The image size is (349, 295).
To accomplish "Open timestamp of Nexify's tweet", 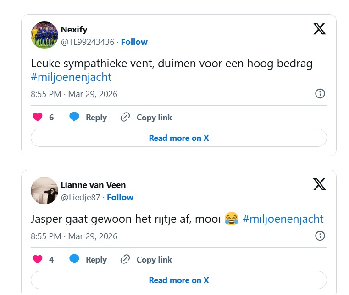I will click(74, 94).
